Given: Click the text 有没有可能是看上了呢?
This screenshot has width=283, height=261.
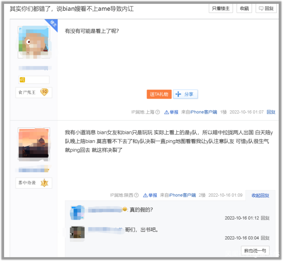Looking at the screenshot, I should coord(92,31).
